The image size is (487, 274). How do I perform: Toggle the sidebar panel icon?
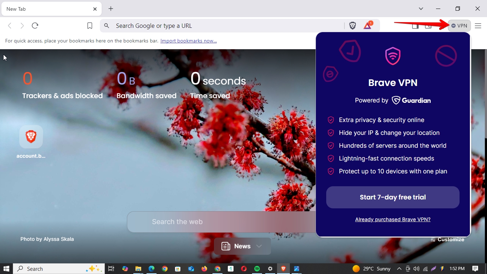tap(415, 26)
